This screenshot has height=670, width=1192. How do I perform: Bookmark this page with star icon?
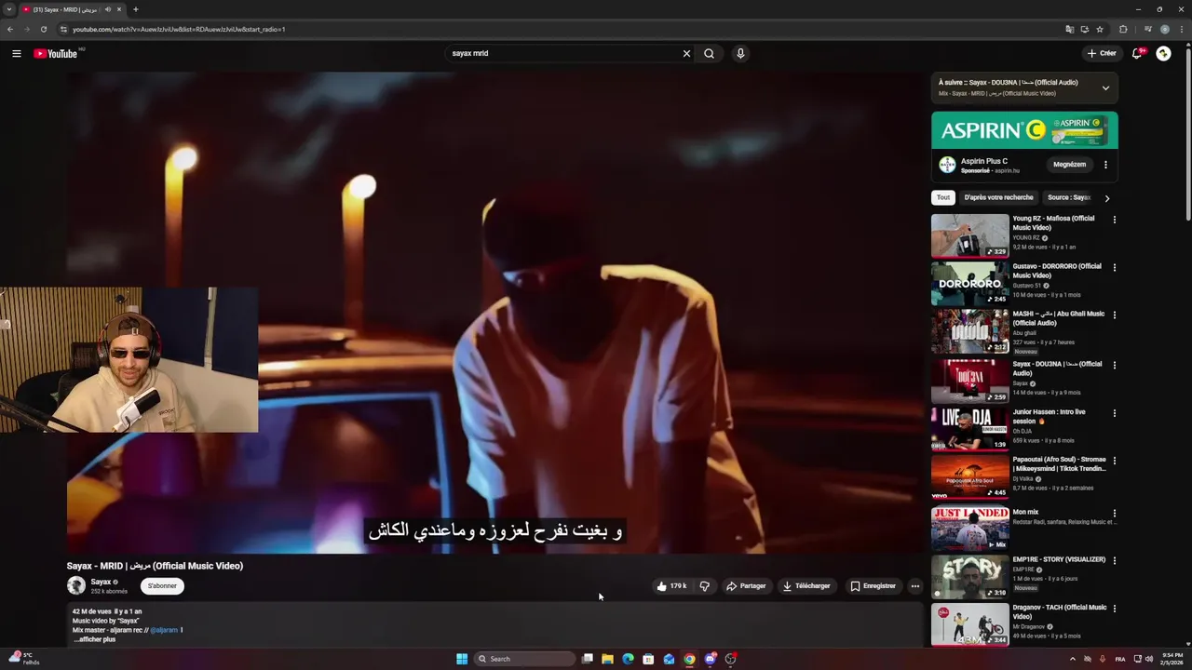pos(1100,29)
